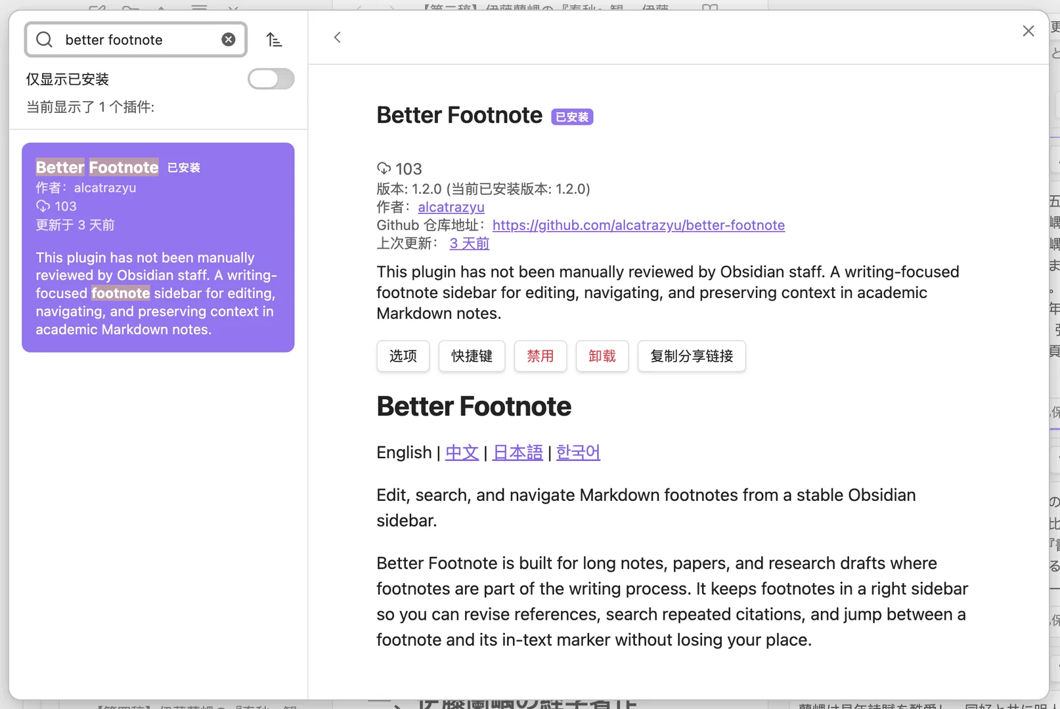The image size is (1060, 709).
Task: Open the 日本語 readme language link
Action: (x=518, y=452)
